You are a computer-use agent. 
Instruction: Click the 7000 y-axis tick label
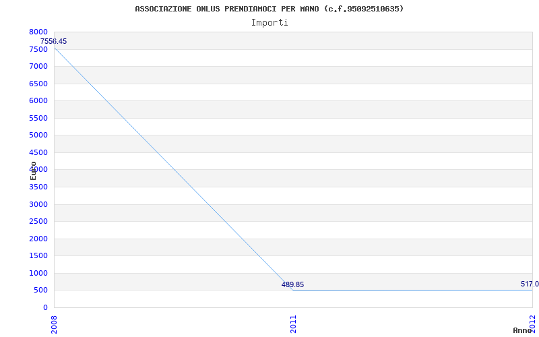coord(38,66)
